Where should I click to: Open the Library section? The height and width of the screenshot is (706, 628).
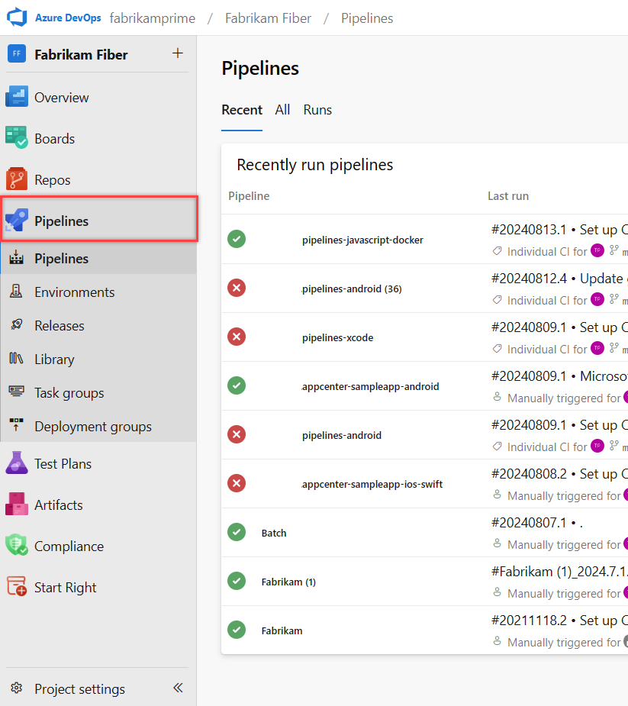tap(53, 359)
